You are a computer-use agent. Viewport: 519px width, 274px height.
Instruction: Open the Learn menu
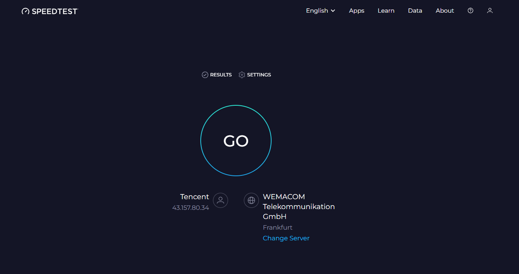pos(386,11)
